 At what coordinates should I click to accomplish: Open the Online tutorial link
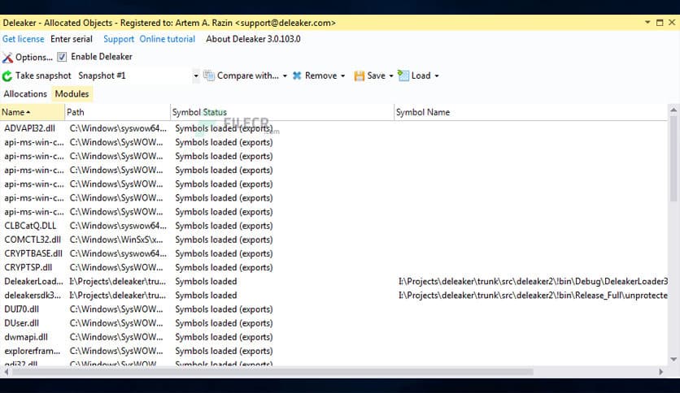pos(168,39)
